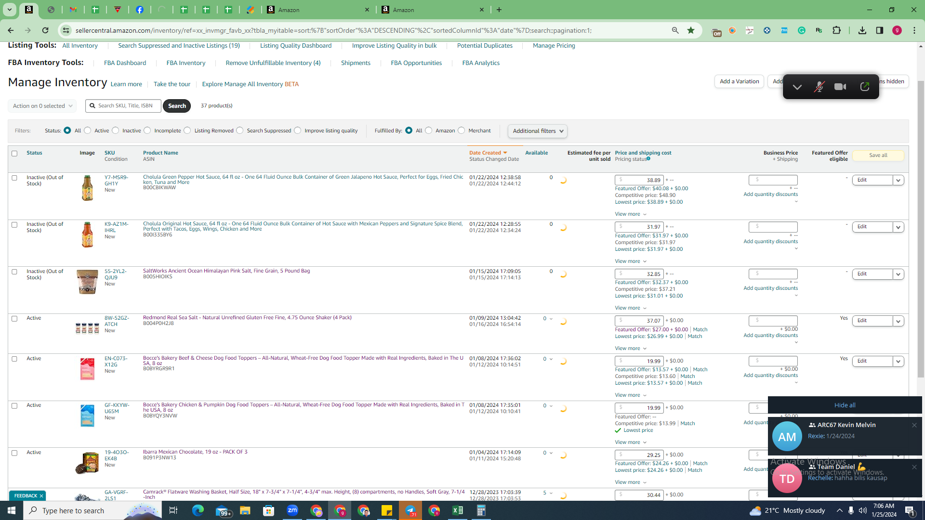
Task: Choose the Active status radio button
Action: coord(88,130)
